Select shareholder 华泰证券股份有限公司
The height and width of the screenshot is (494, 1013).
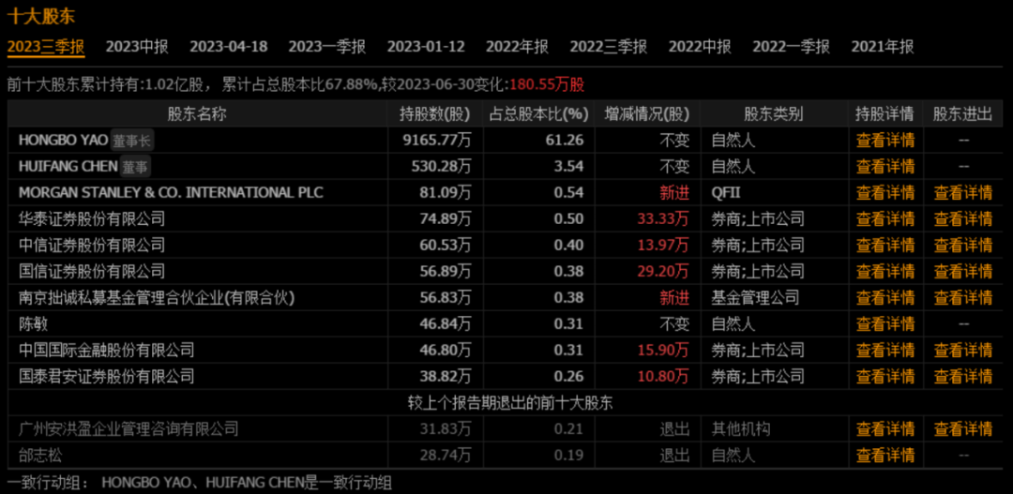[92, 219]
